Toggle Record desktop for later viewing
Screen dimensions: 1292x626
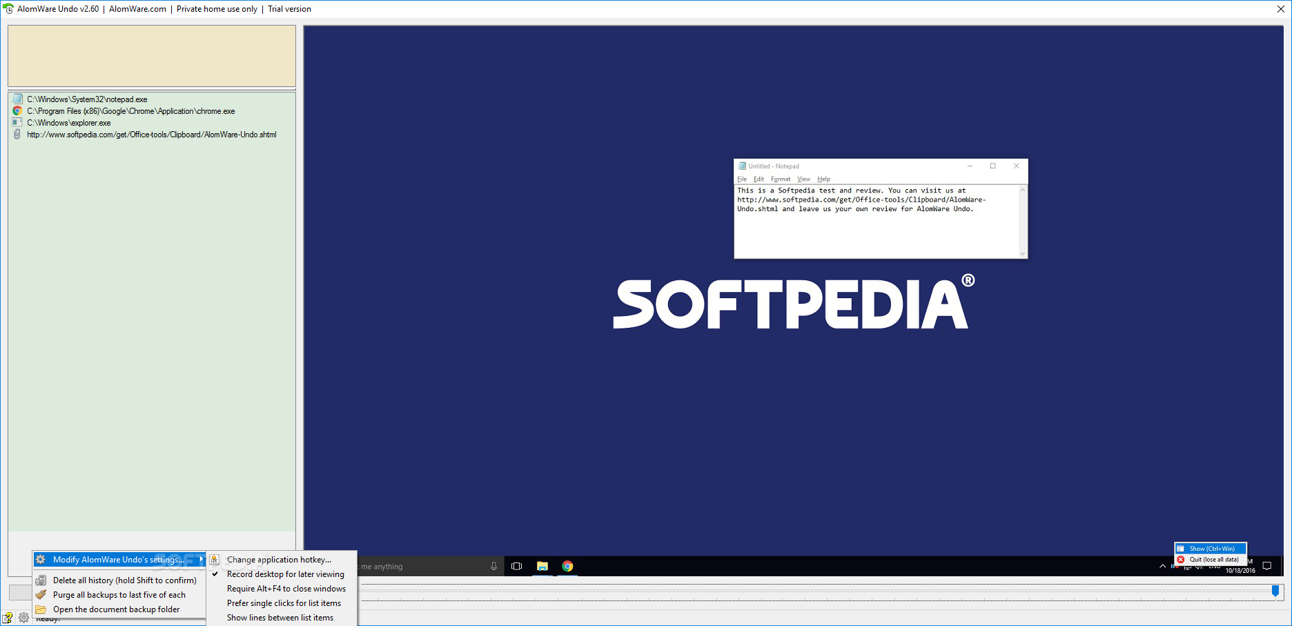pyautogui.click(x=283, y=574)
